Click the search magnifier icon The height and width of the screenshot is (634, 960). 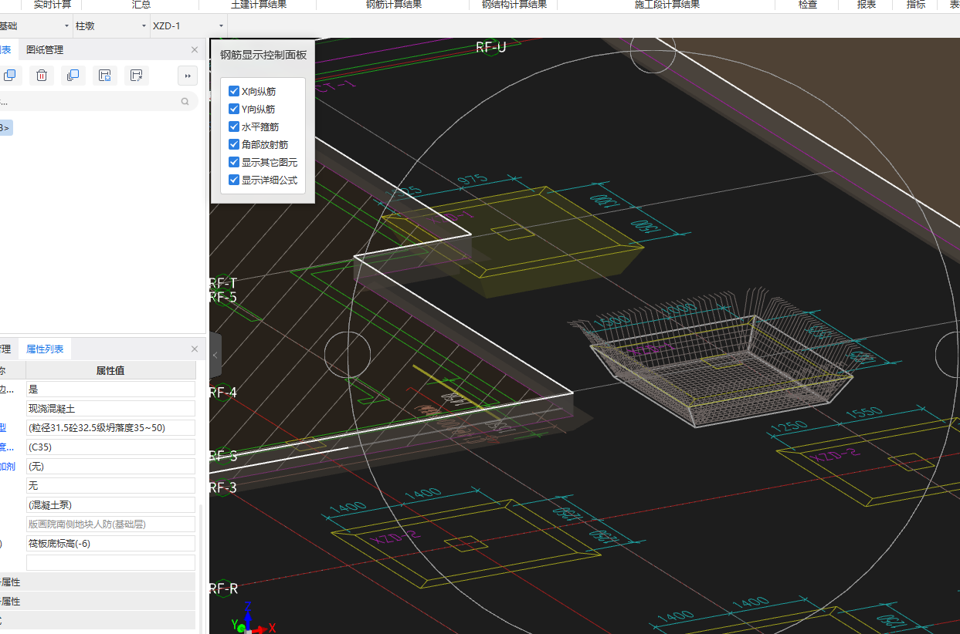pos(185,101)
